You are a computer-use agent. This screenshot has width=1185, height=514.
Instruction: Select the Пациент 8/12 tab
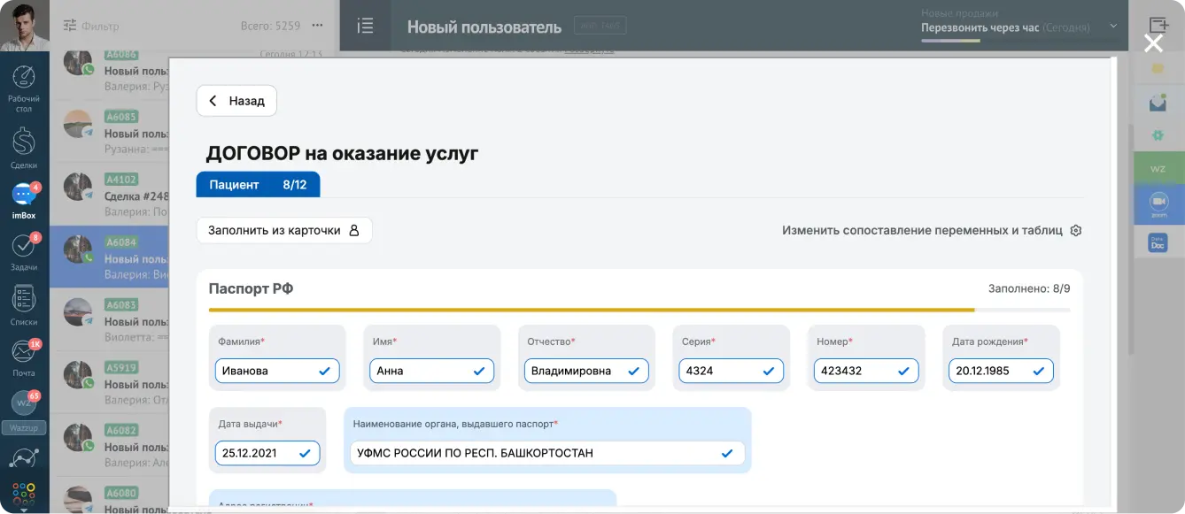(x=258, y=185)
